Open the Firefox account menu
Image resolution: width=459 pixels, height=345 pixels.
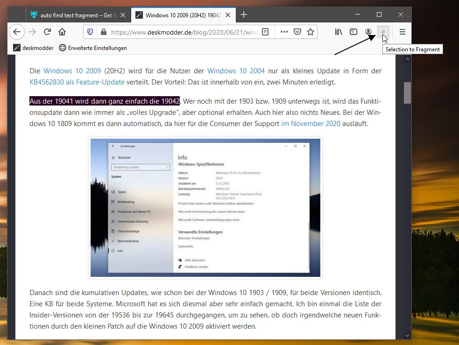pos(368,32)
